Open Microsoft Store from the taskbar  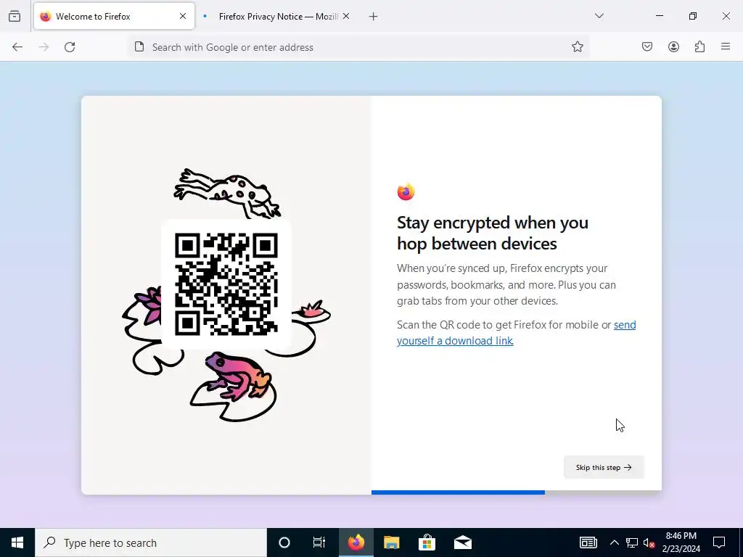pos(427,542)
